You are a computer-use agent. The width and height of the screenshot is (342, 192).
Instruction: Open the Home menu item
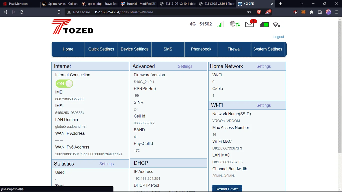pyautogui.click(x=68, y=49)
